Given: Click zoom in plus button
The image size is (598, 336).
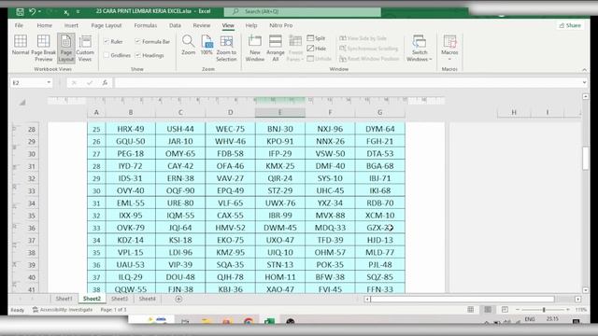Looking at the screenshot, I should click(x=568, y=310).
